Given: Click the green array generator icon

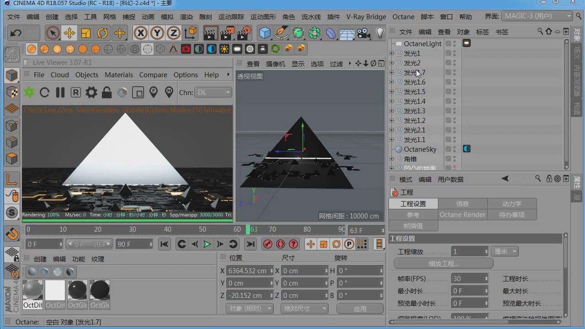Looking at the screenshot, I should (x=314, y=33).
